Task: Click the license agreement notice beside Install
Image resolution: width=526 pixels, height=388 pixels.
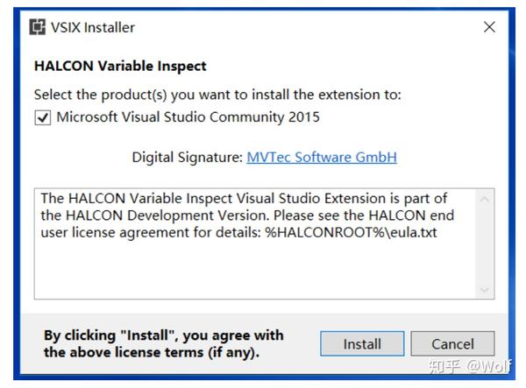Action: (164, 343)
